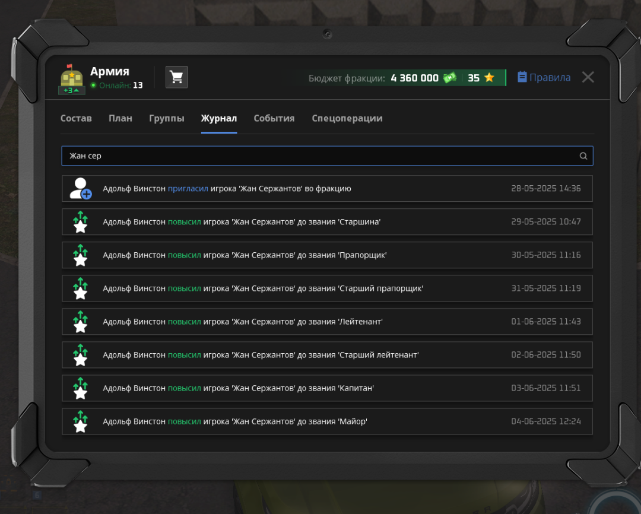Select the 'Старший прапорщик' promotion log entry
The width and height of the screenshot is (641, 514).
tap(327, 288)
